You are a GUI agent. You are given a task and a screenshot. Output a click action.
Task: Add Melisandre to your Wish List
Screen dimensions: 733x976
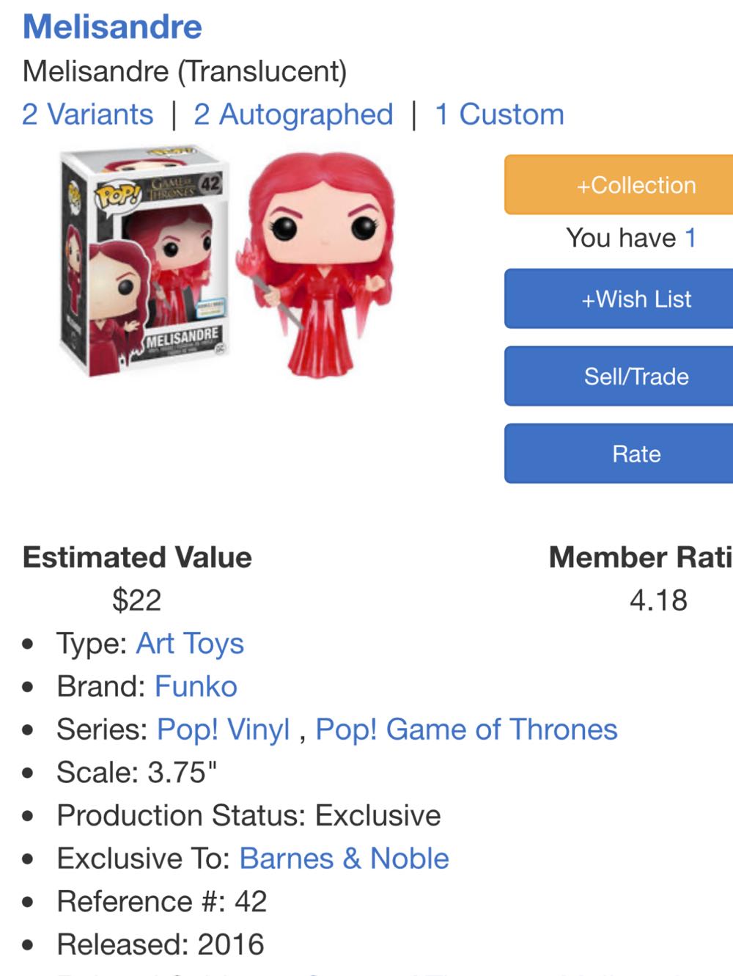(x=636, y=299)
